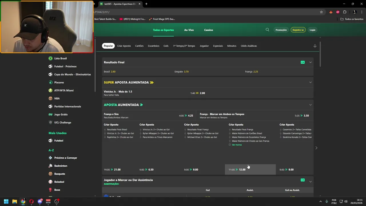The height and width of the screenshot is (206, 366).
Task: Open the Windows Start menu
Action: [6, 201]
